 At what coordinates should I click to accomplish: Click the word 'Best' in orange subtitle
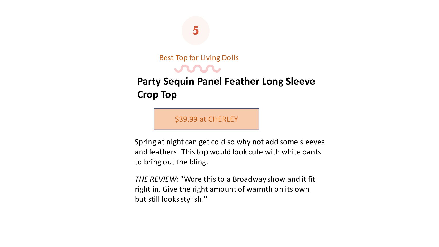(166, 58)
